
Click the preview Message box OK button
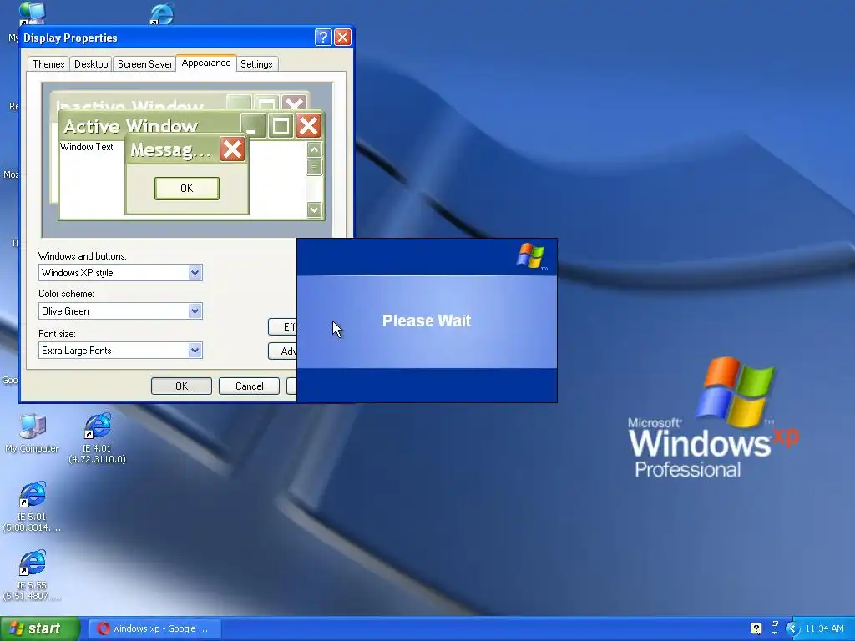[186, 188]
